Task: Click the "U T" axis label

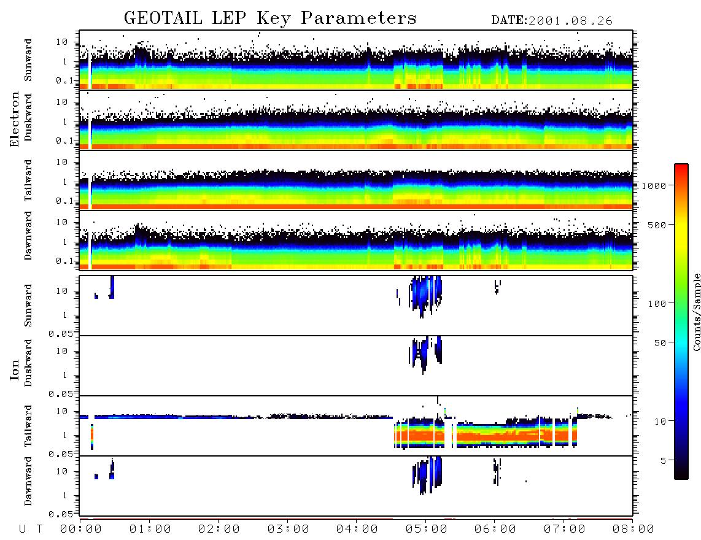Action: [31, 530]
